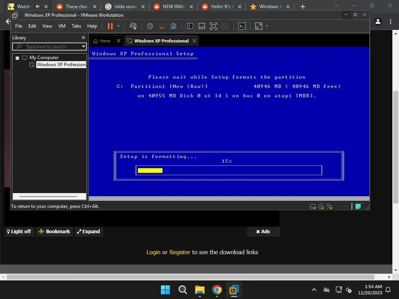Open the power options dropdown arrow
The height and width of the screenshot is (299, 399).
(118, 26)
